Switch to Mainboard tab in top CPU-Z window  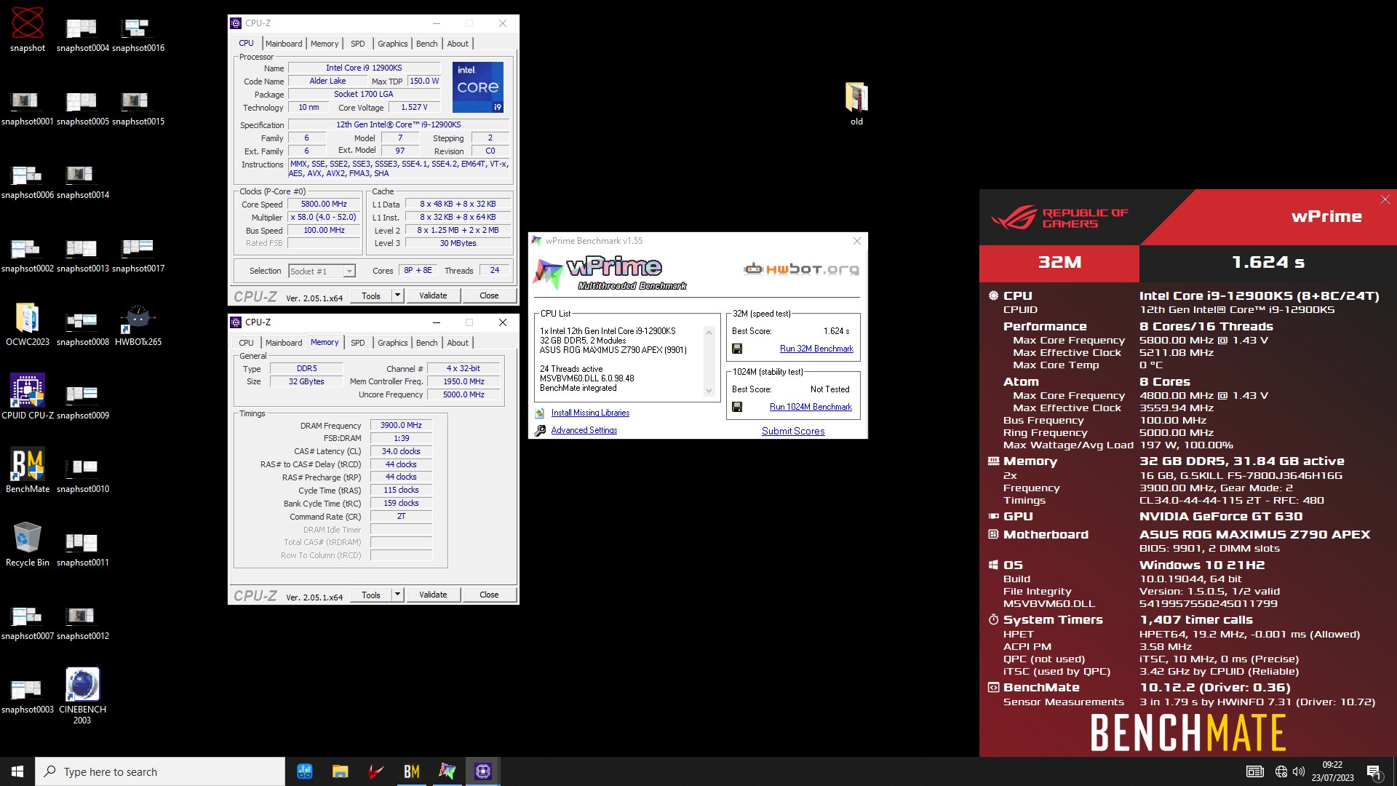[284, 44]
